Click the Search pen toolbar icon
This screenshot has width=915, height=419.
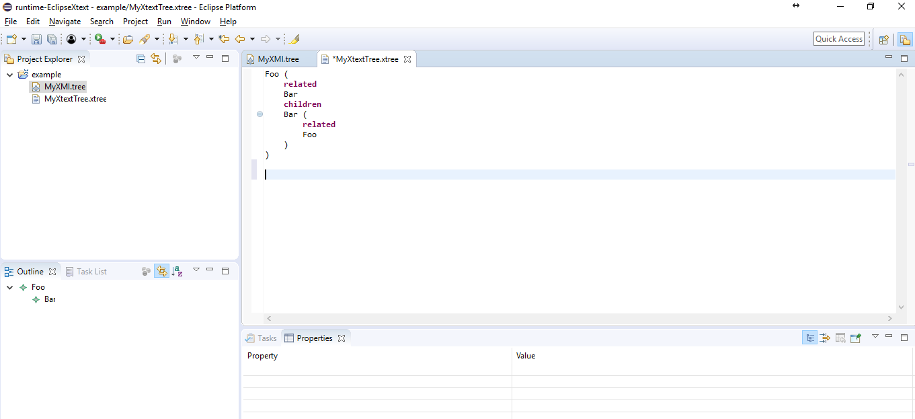tap(145, 39)
